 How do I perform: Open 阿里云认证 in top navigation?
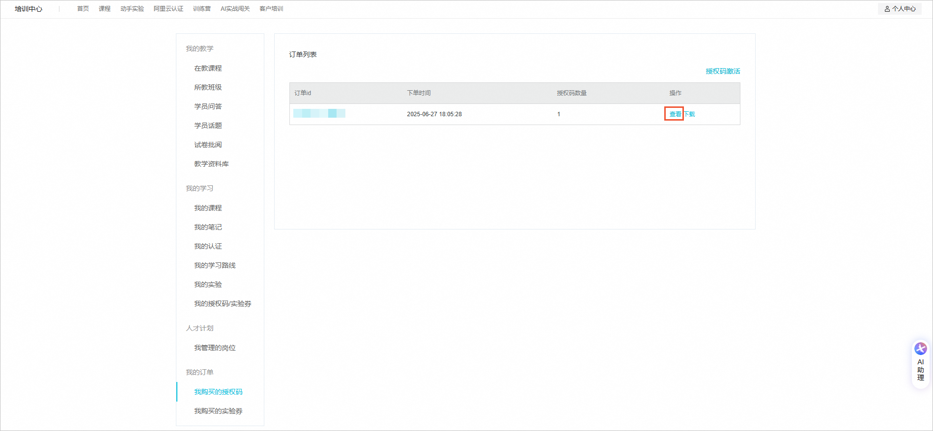[169, 9]
